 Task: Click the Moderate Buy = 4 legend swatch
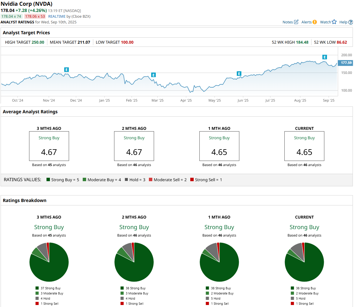(84, 179)
